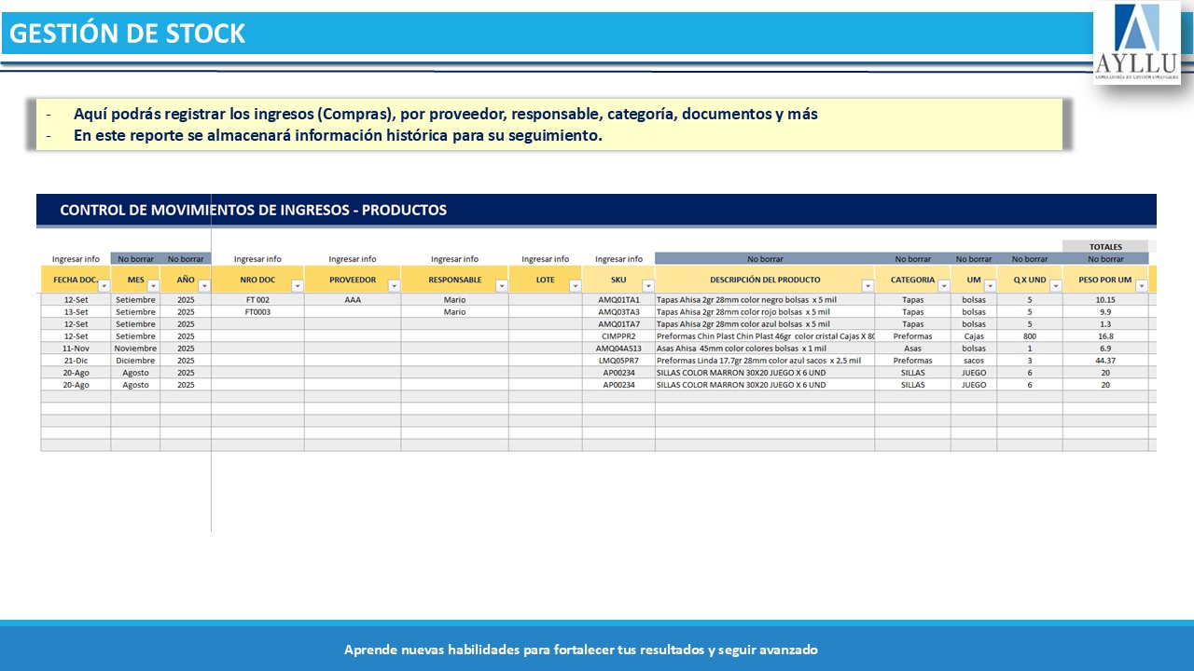Click the TOTALES header cell
The height and width of the screenshot is (671, 1194).
pyautogui.click(x=1105, y=247)
